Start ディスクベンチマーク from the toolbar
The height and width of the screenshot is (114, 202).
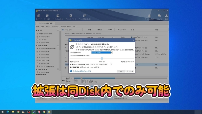[71, 17]
